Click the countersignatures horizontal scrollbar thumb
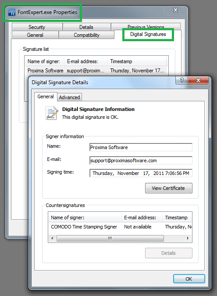The image size is (217, 296). coord(110,238)
